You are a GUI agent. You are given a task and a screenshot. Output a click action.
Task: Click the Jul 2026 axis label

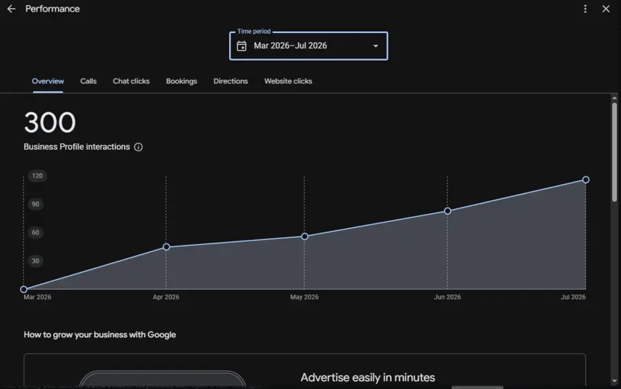point(573,297)
